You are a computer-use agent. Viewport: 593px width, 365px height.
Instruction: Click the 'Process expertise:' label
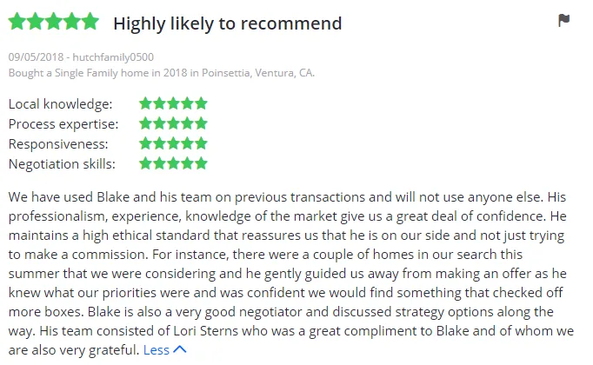(x=63, y=124)
